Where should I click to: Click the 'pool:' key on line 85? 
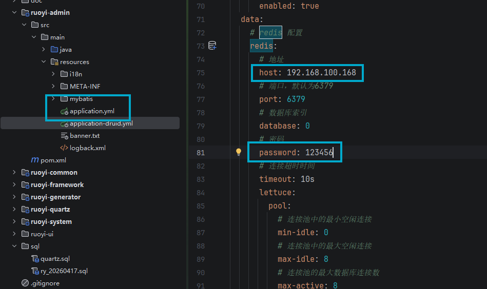pos(280,205)
